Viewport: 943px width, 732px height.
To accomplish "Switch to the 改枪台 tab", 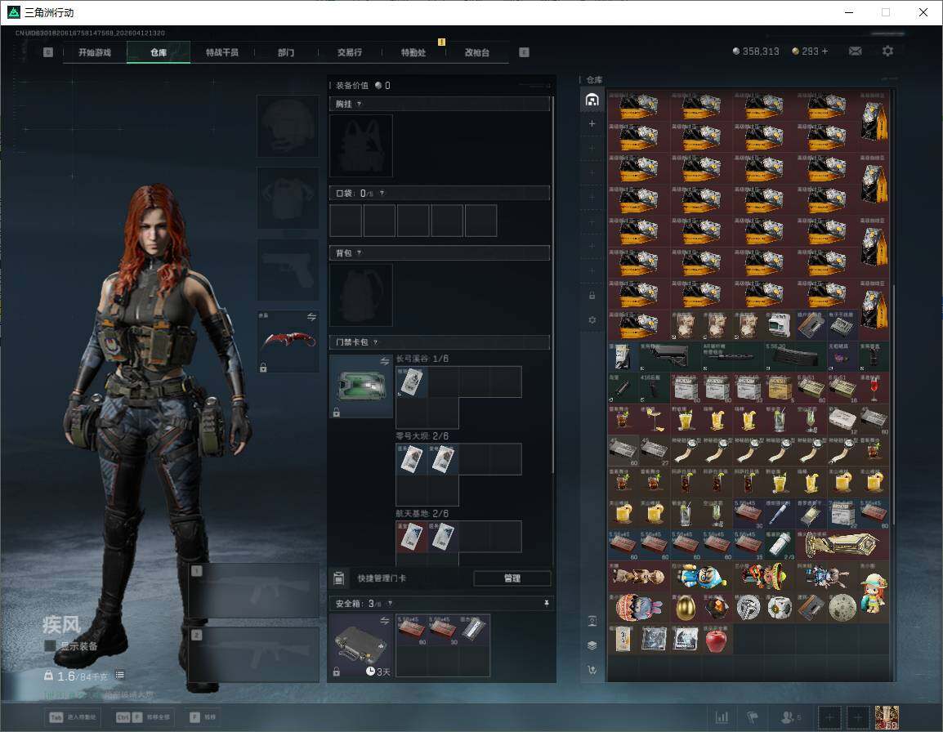I will (477, 52).
